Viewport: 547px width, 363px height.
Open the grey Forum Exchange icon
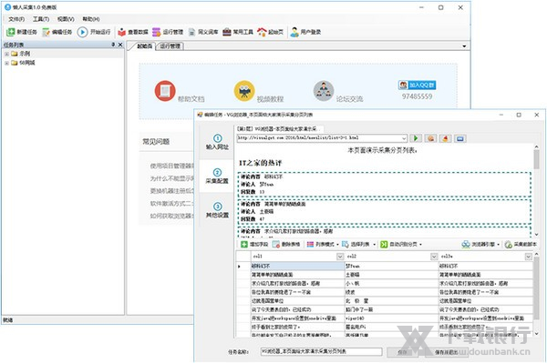click(324, 91)
